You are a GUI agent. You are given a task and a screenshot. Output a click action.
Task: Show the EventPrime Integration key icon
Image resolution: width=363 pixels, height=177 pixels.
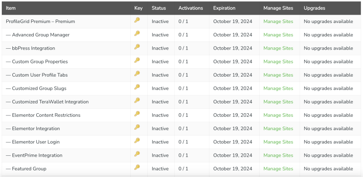tap(137, 154)
